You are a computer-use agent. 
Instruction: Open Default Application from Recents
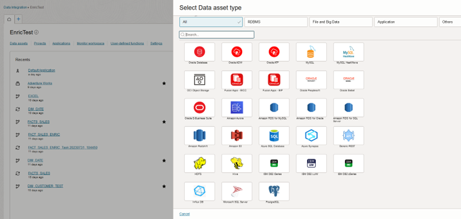(x=41, y=70)
